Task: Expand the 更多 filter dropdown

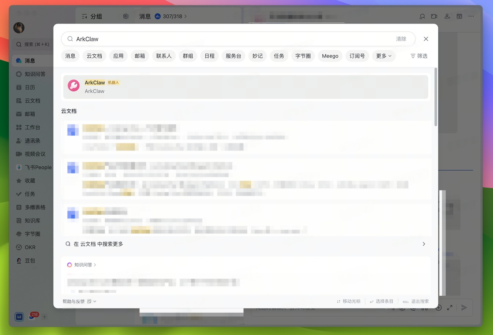Action: click(x=384, y=56)
